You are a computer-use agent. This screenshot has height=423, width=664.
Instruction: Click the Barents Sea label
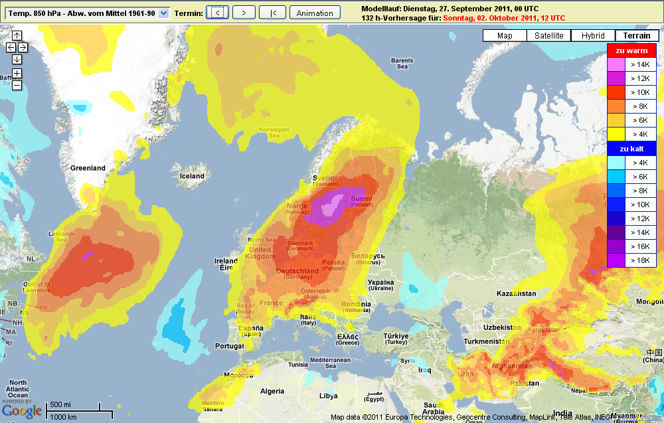(402, 64)
